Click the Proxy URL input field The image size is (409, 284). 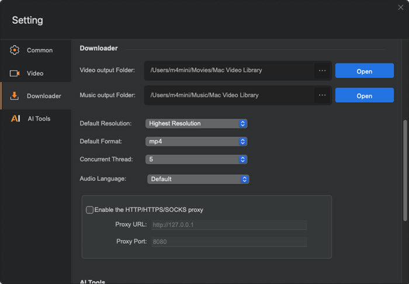pos(229,225)
